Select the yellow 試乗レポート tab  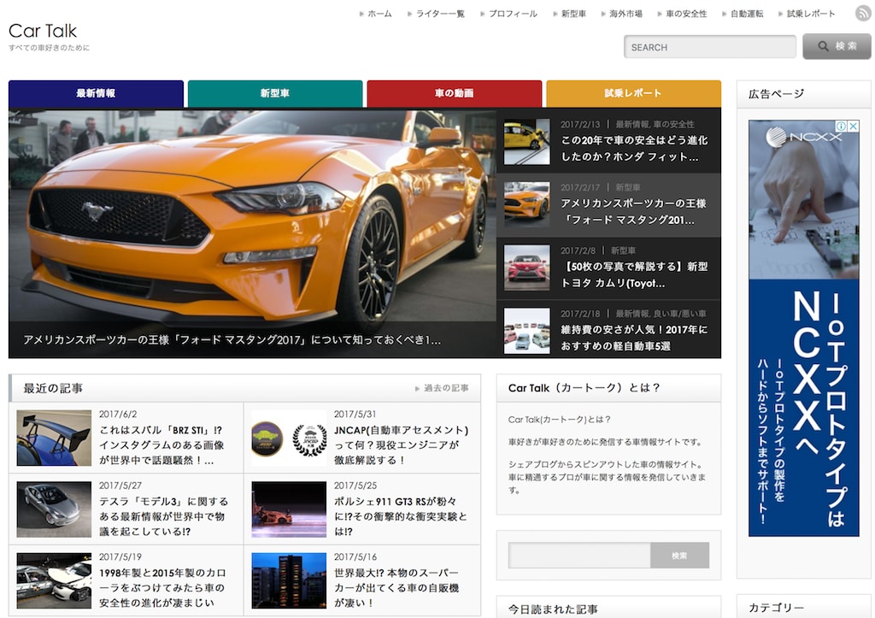(633, 93)
